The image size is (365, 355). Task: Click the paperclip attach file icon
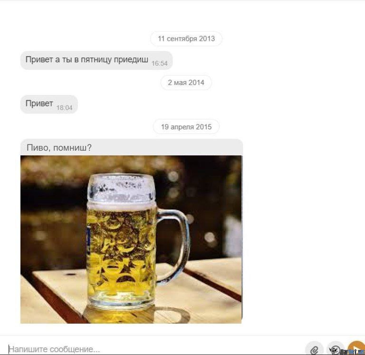point(314,350)
